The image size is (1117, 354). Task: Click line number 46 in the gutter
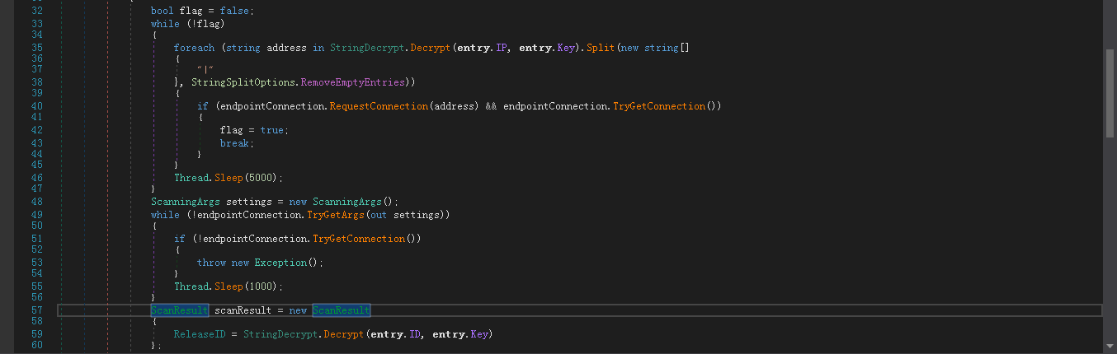37,178
